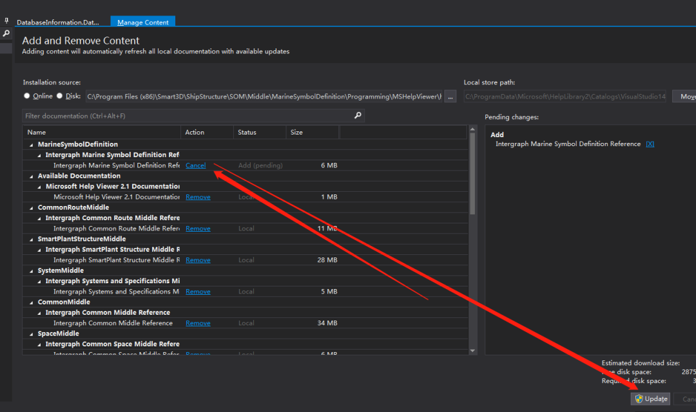Collapse the SystemMiddle group
Screen dimensions: 696x412
point(31,270)
